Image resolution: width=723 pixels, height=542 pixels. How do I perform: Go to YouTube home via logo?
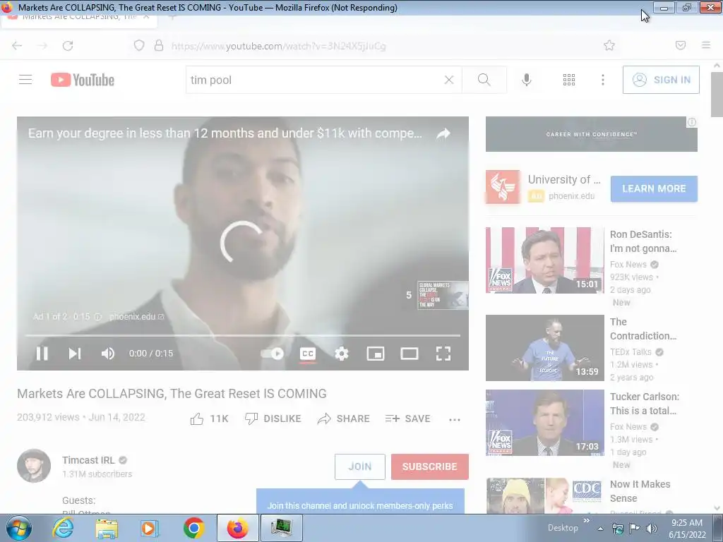[83, 80]
